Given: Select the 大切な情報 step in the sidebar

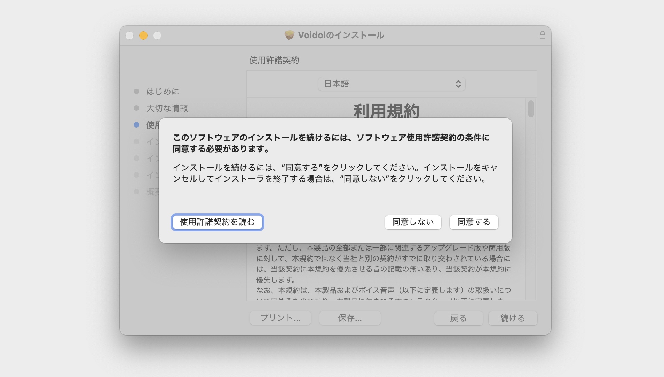Looking at the screenshot, I should (x=167, y=108).
